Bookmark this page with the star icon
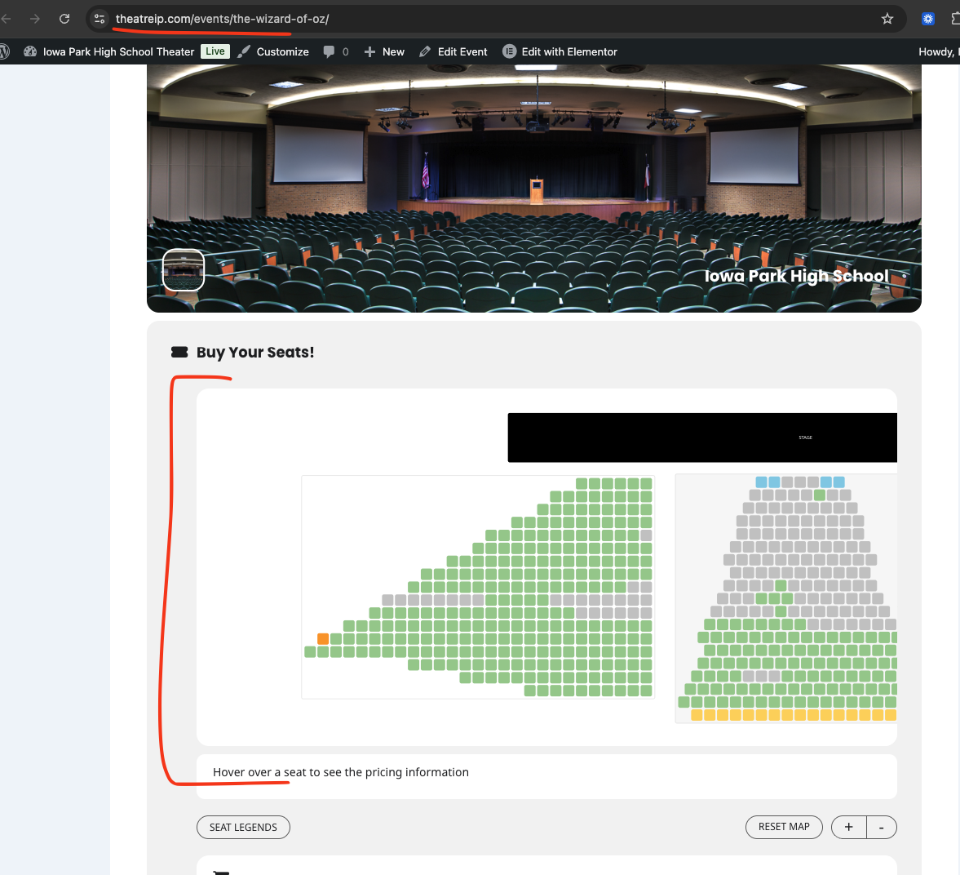960x875 pixels. point(887,19)
